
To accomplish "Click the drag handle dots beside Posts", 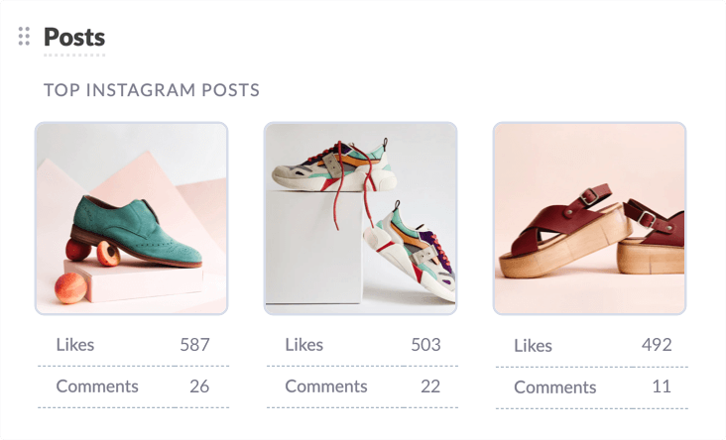I will click(x=24, y=36).
